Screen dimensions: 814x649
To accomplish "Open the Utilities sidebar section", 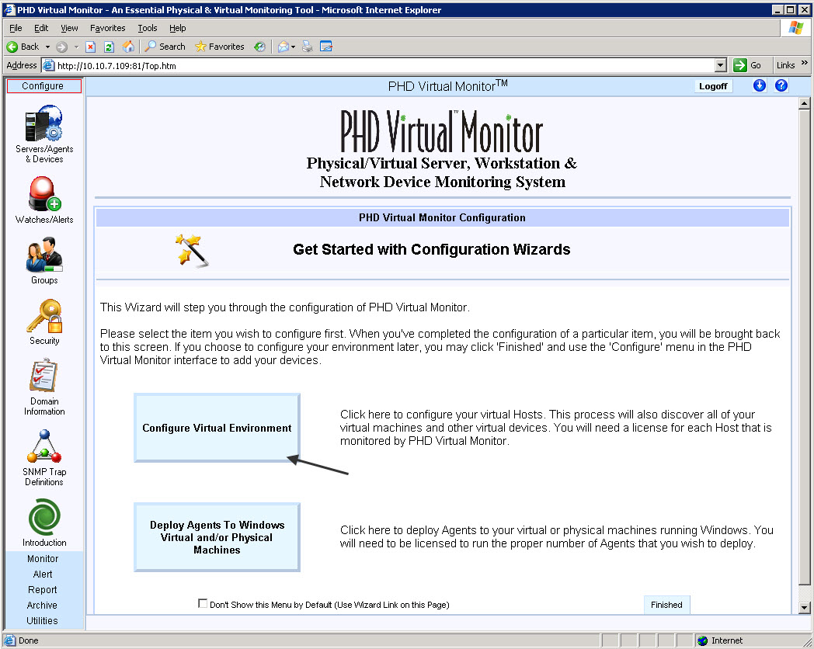I will click(43, 621).
